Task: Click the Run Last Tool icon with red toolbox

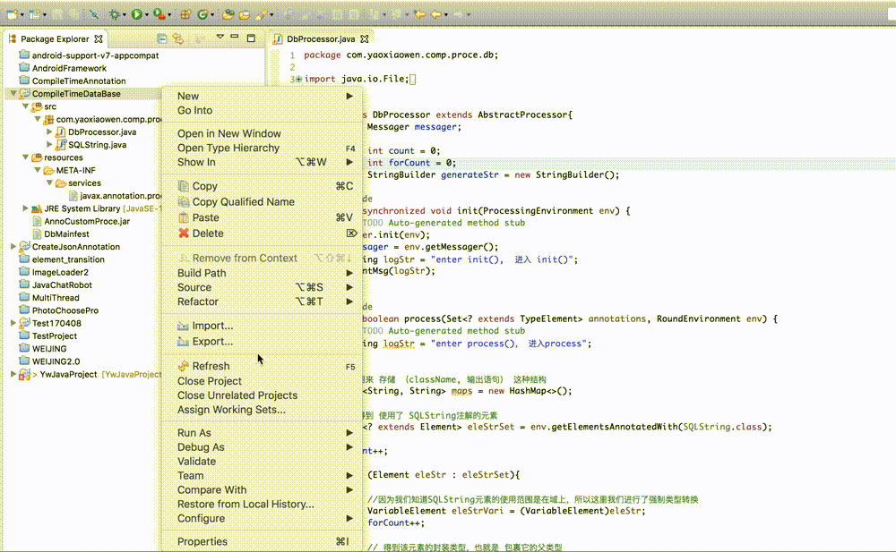Action: click(x=159, y=14)
